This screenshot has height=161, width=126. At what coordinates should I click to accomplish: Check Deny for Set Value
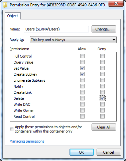(102, 68)
